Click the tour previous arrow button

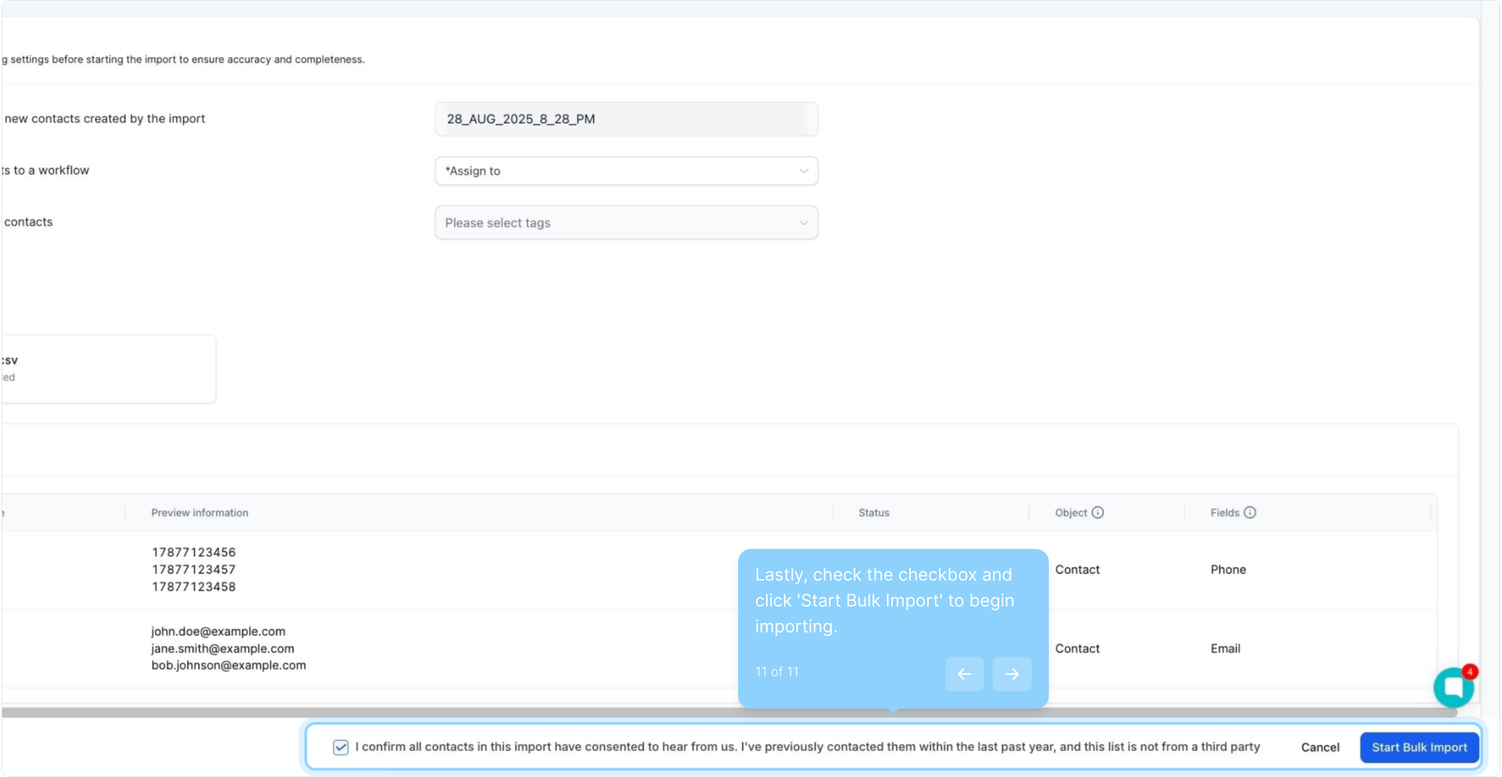pyautogui.click(x=964, y=674)
